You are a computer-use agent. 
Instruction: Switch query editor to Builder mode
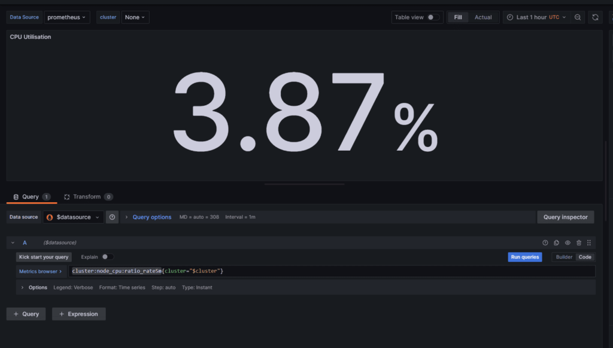pos(564,257)
